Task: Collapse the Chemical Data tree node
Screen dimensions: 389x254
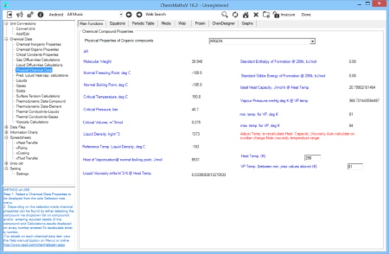Action: point(6,39)
